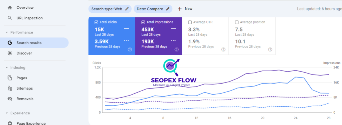The image size is (342, 125).
Task: Click the Sitemaps icon in sidebar
Action: tap(10, 88)
